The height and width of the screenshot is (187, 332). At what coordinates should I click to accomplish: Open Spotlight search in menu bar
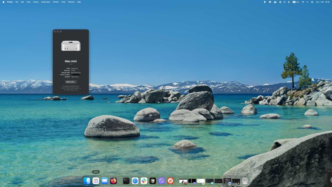click(307, 2)
